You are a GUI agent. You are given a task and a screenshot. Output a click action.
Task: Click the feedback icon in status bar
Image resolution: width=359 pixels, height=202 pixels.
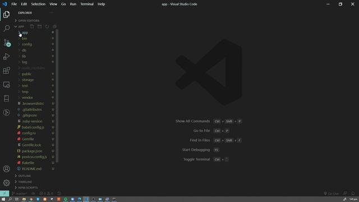point(345,194)
